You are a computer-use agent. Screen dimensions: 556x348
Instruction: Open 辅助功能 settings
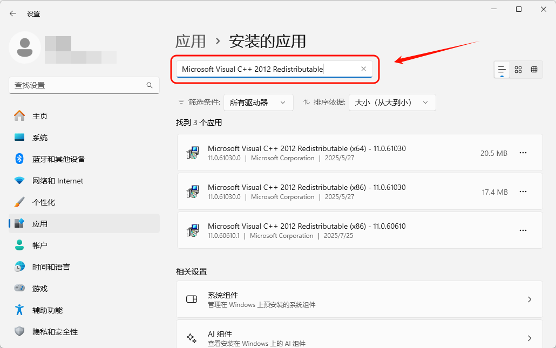click(x=84, y=310)
